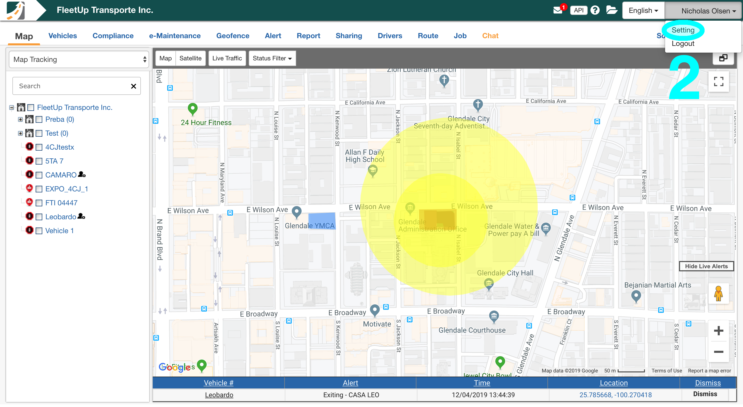
Task: Expand the Test group node
Action: tap(20, 133)
